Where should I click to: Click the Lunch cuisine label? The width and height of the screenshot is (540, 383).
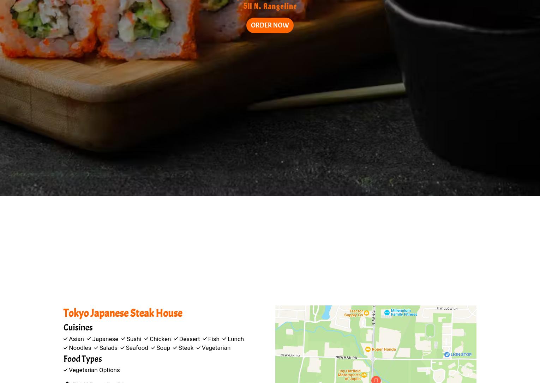[235, 339]
